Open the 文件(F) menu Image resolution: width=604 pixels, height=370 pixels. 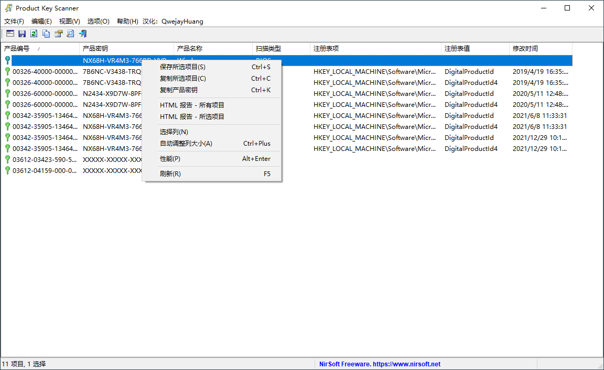14,21
